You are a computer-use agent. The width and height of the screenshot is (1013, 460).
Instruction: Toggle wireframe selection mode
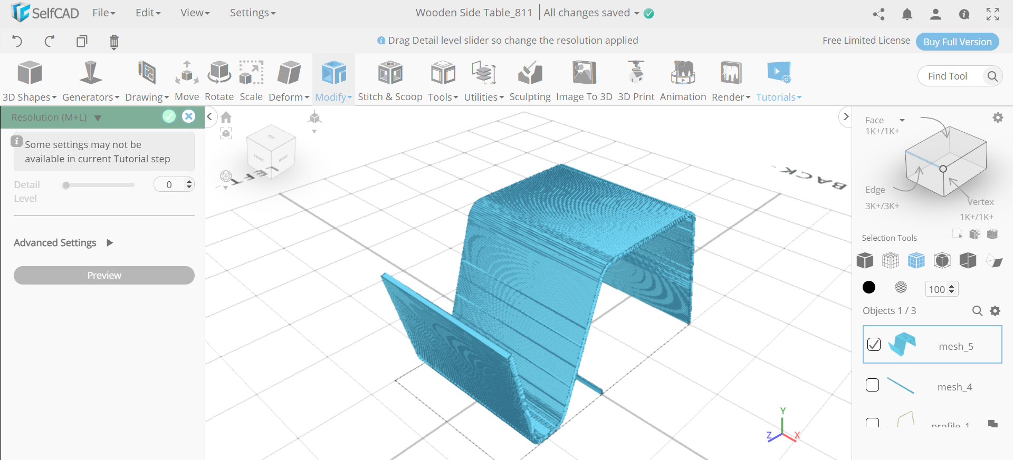(891, 260)
